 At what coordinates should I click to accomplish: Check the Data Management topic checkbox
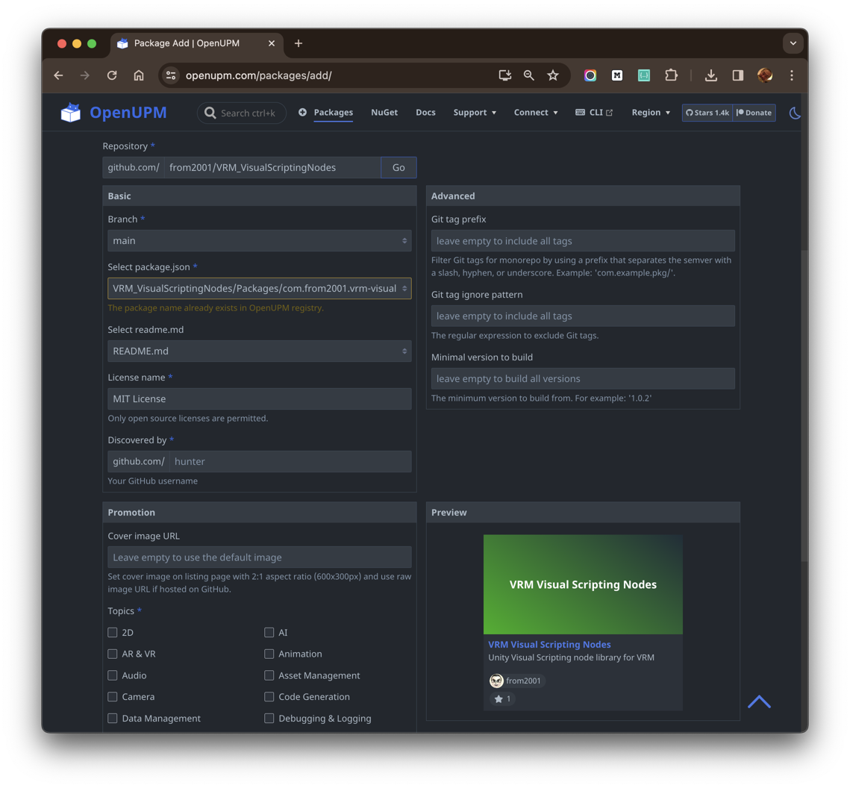(112, 718)
